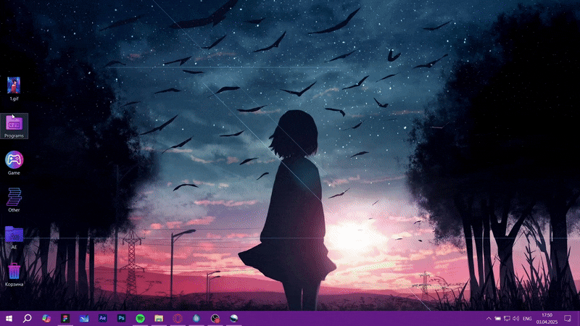Open the Steam-like round taskbar icon
The height and width of the screenshot is (326, 580).
click(234, 318)
